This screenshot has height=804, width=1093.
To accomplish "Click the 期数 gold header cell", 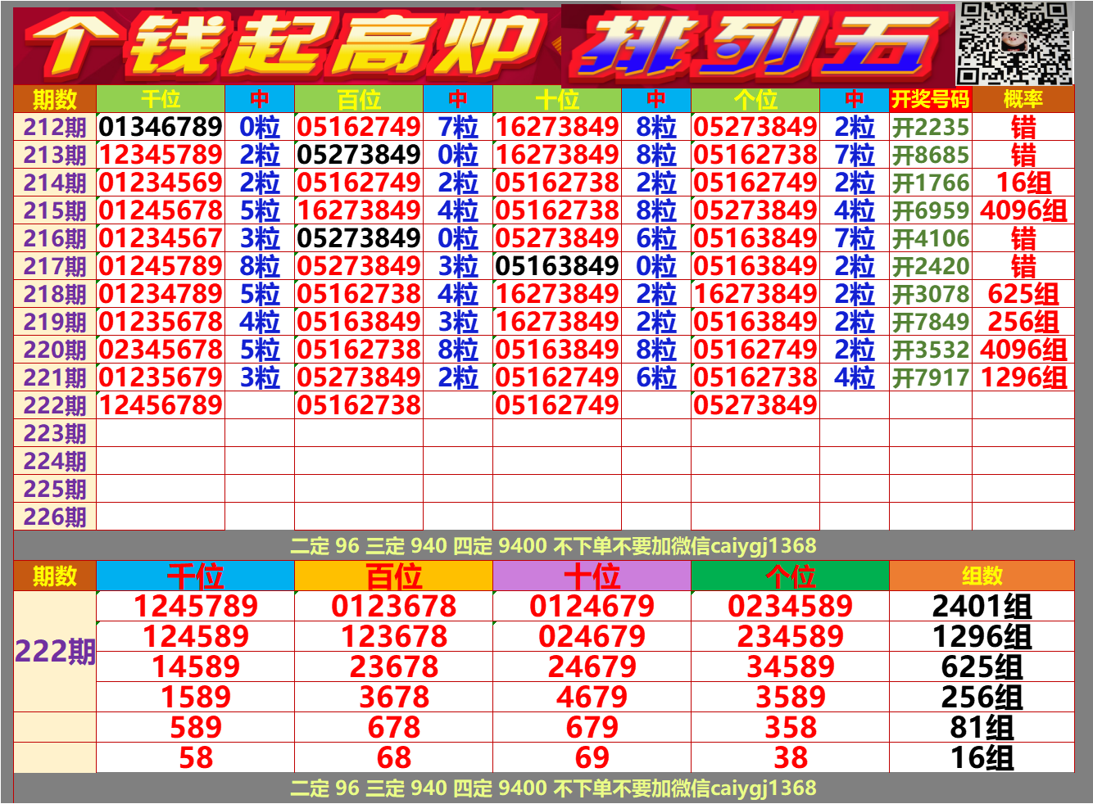I will pyautogui.click(x=51, y=100).
